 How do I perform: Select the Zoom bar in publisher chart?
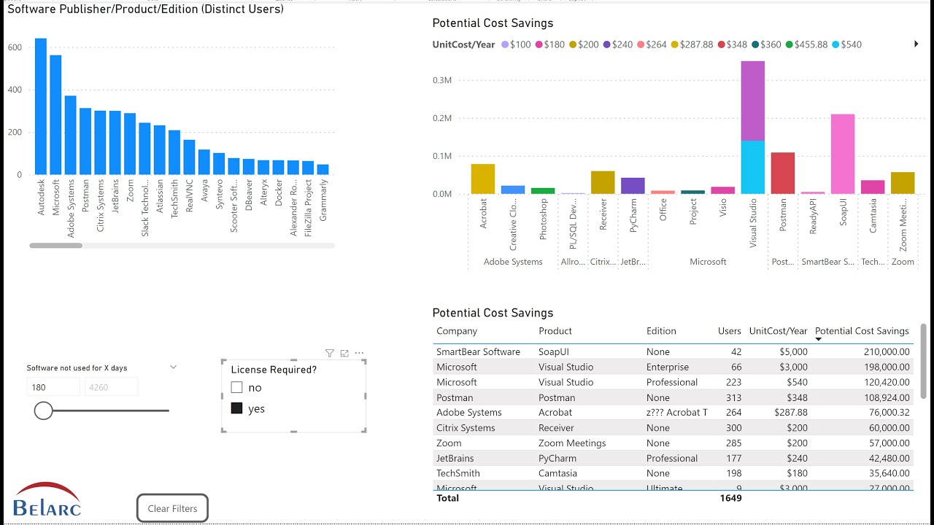point(130,144)
